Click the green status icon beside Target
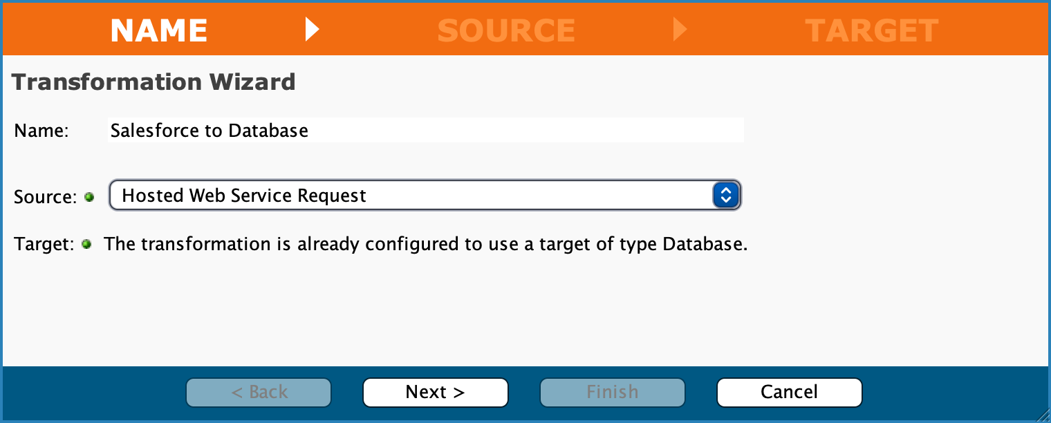The height and width of the screenshot is (423, 1051). coord(87,244)
